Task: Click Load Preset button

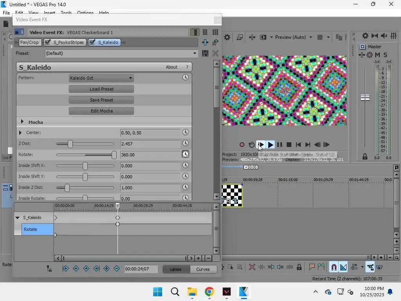Action: (101, 89)
